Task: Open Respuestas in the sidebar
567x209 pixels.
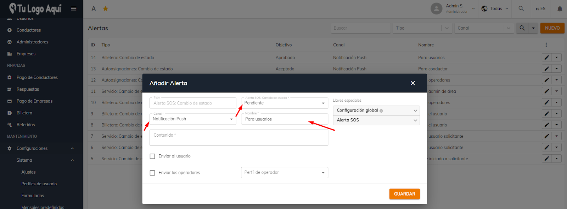Action: click(x=28, y=89)
